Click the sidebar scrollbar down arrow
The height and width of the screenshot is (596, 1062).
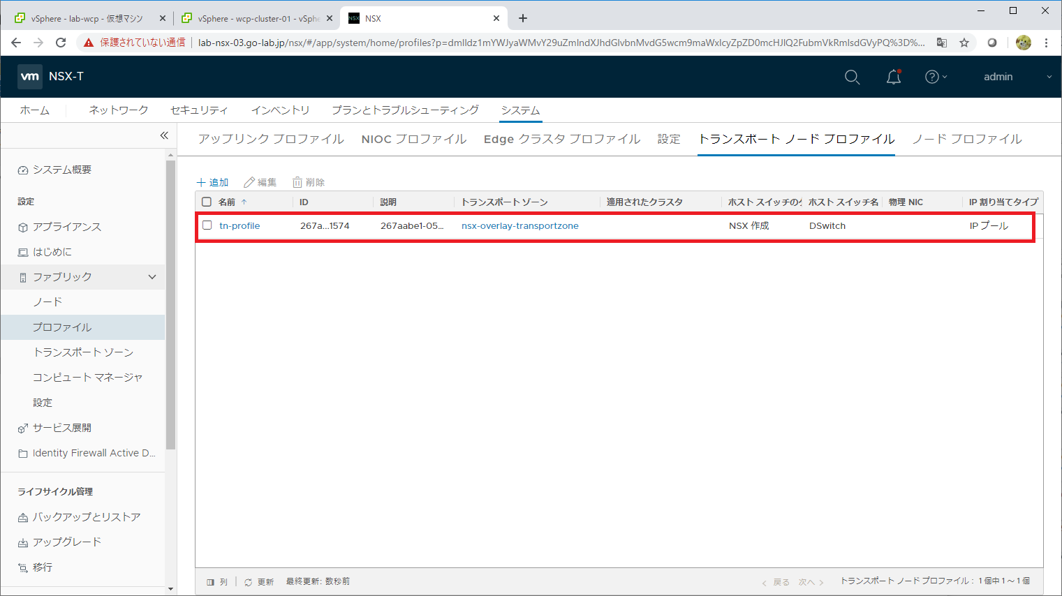click(x=171, y=589)
